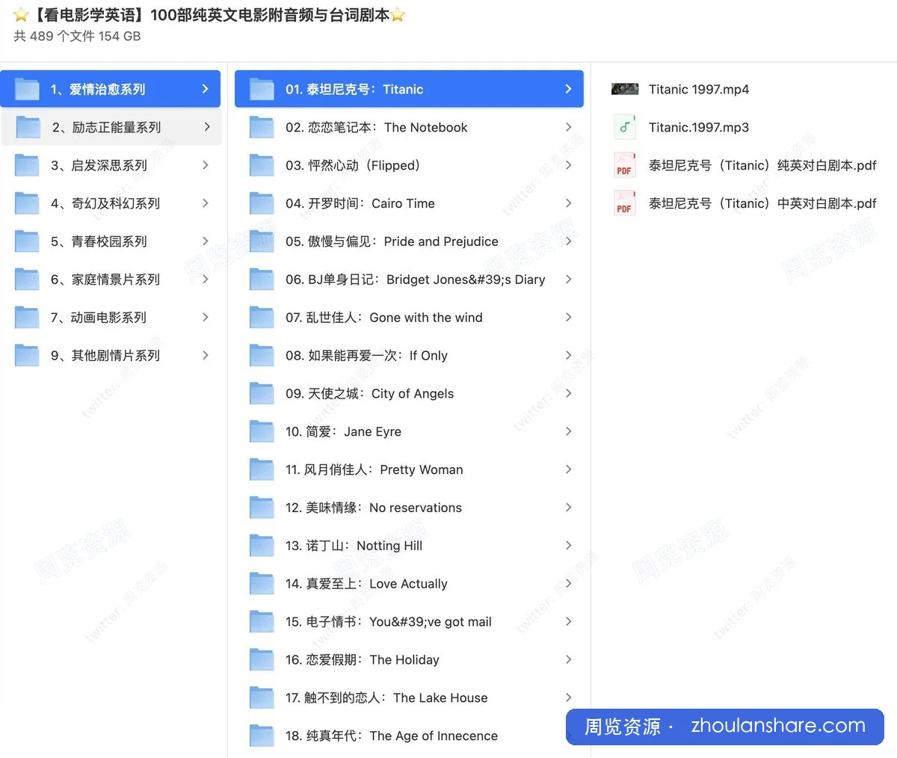The height and width of the screenshot is (758, 897).
Task: Click the folder icon for 04. Cairo Time
Action: (262, 203)
